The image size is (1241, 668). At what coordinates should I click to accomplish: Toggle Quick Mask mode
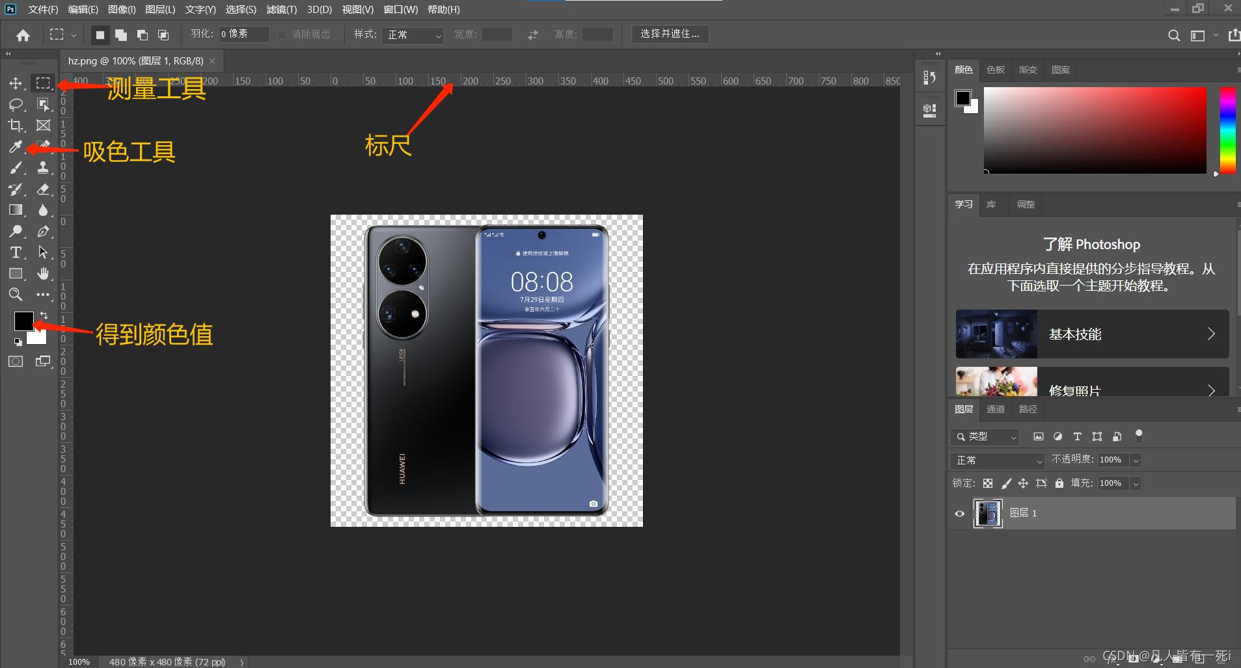16,362
